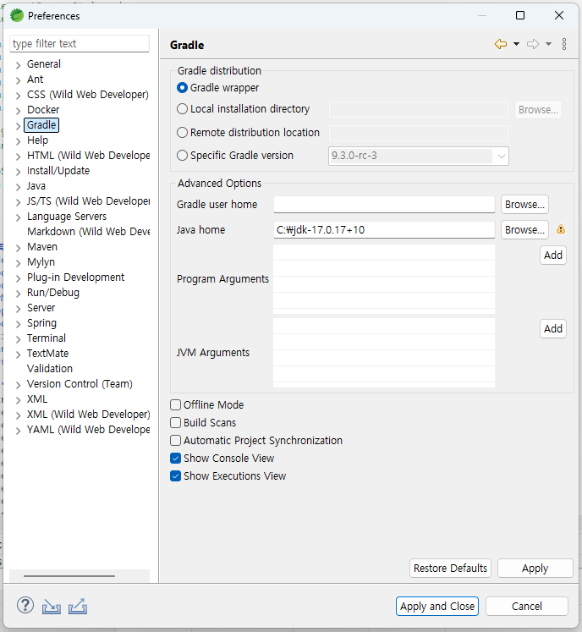Click Restore Defaults button
The image size is (582, 632).
tap(450, 569)
